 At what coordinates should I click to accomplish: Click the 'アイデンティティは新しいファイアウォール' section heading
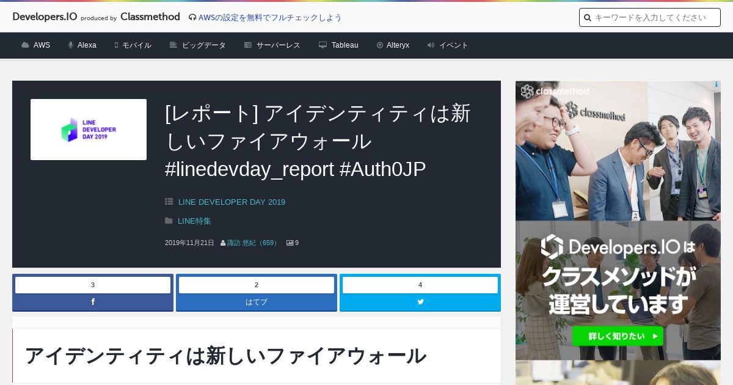(x=225, y=356)
